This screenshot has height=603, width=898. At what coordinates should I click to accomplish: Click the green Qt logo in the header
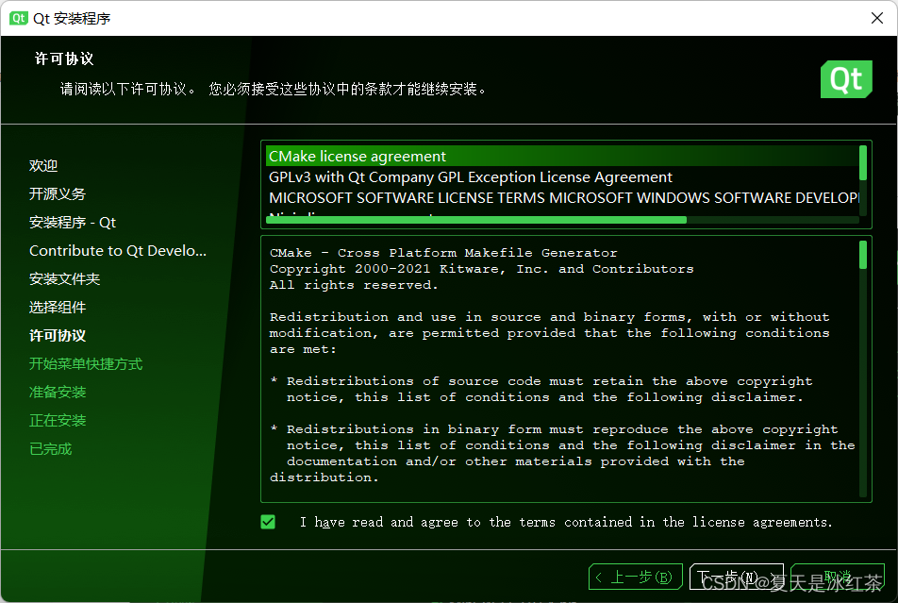(x=846, y=79)
